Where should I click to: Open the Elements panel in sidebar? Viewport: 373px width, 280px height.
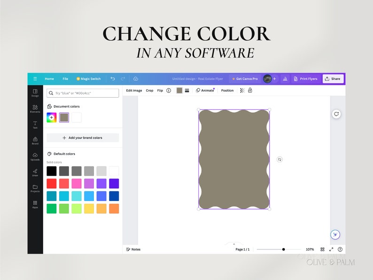click(35, 109)
